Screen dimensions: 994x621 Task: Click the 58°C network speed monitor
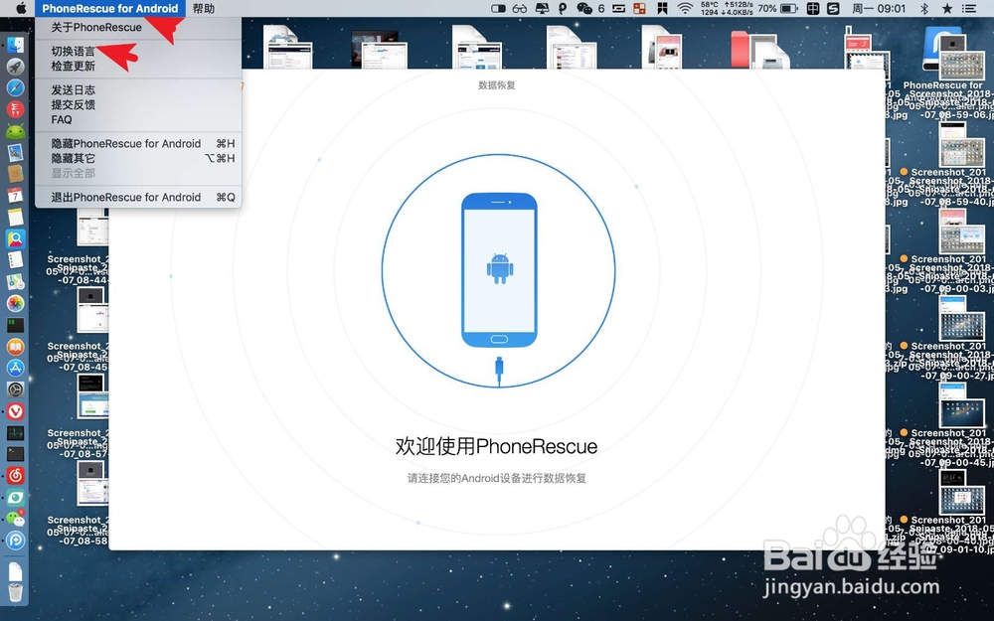point(727,8)
